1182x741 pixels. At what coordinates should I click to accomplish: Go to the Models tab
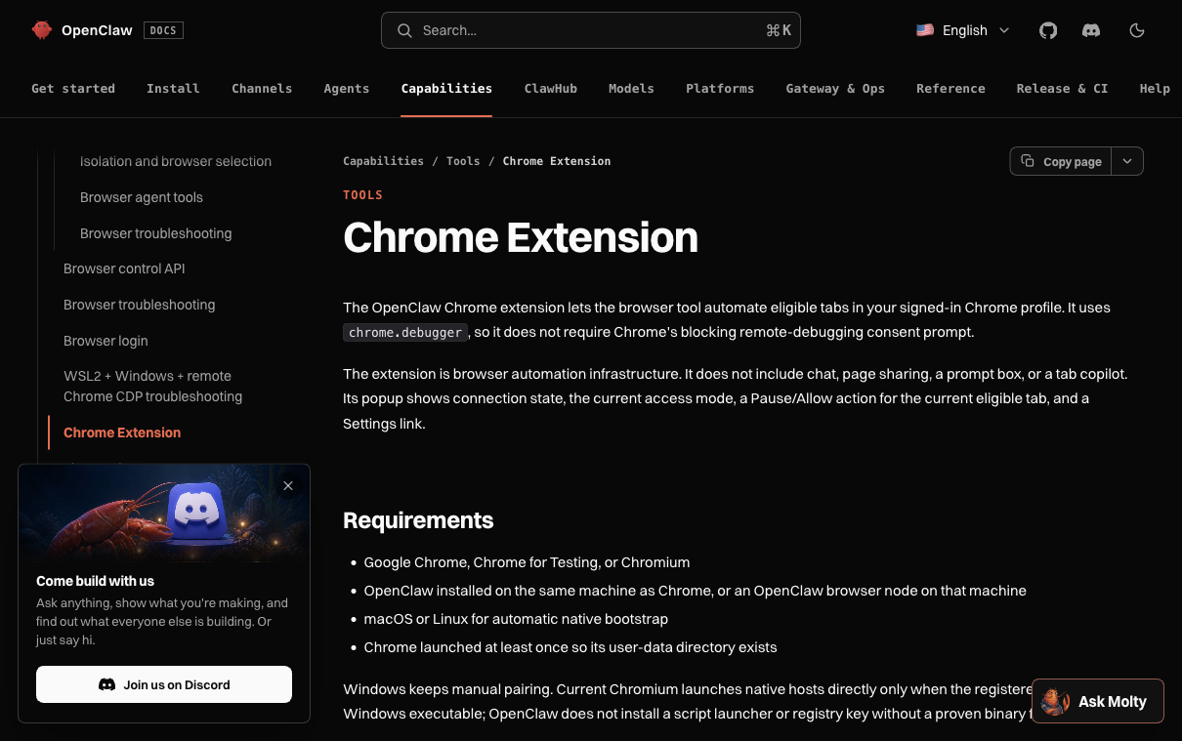coord(631,88)
